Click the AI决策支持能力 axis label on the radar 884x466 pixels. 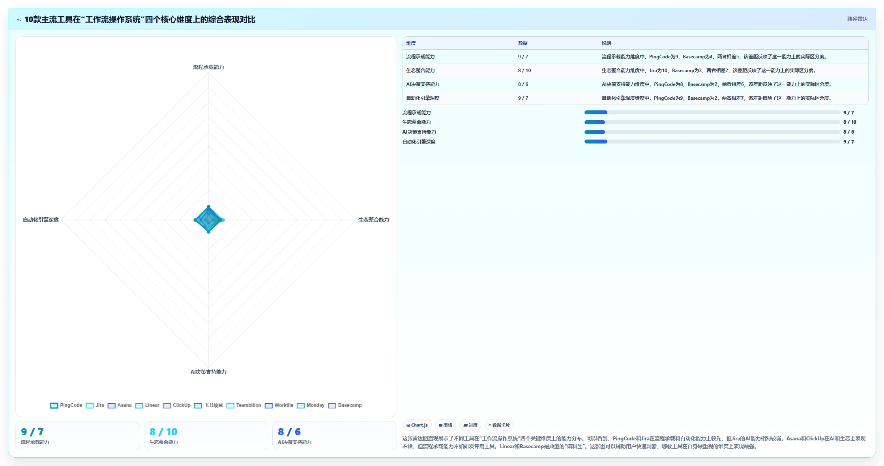coord(208,372)
